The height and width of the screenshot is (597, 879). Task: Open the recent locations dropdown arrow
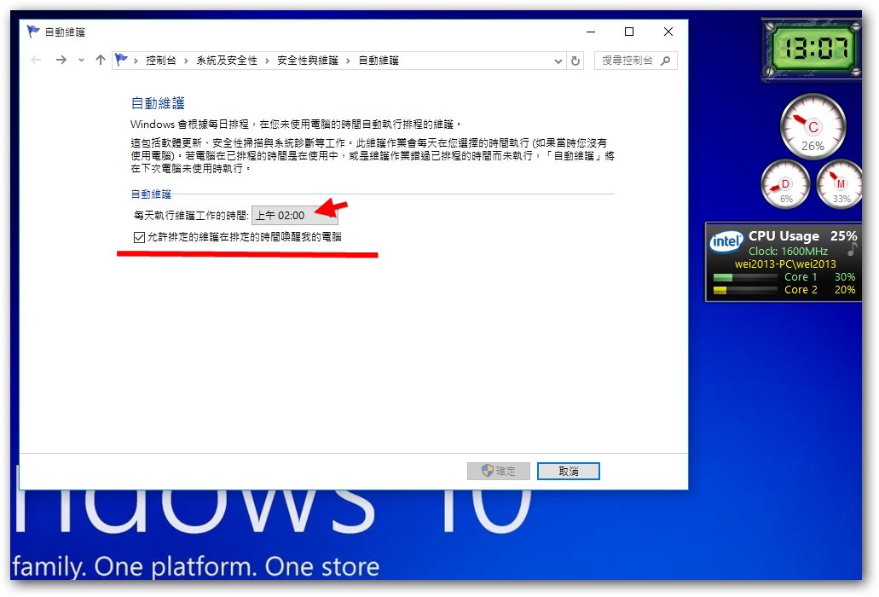[81, 60]
